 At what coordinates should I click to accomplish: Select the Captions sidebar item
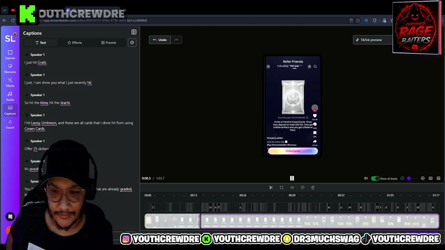10,110
